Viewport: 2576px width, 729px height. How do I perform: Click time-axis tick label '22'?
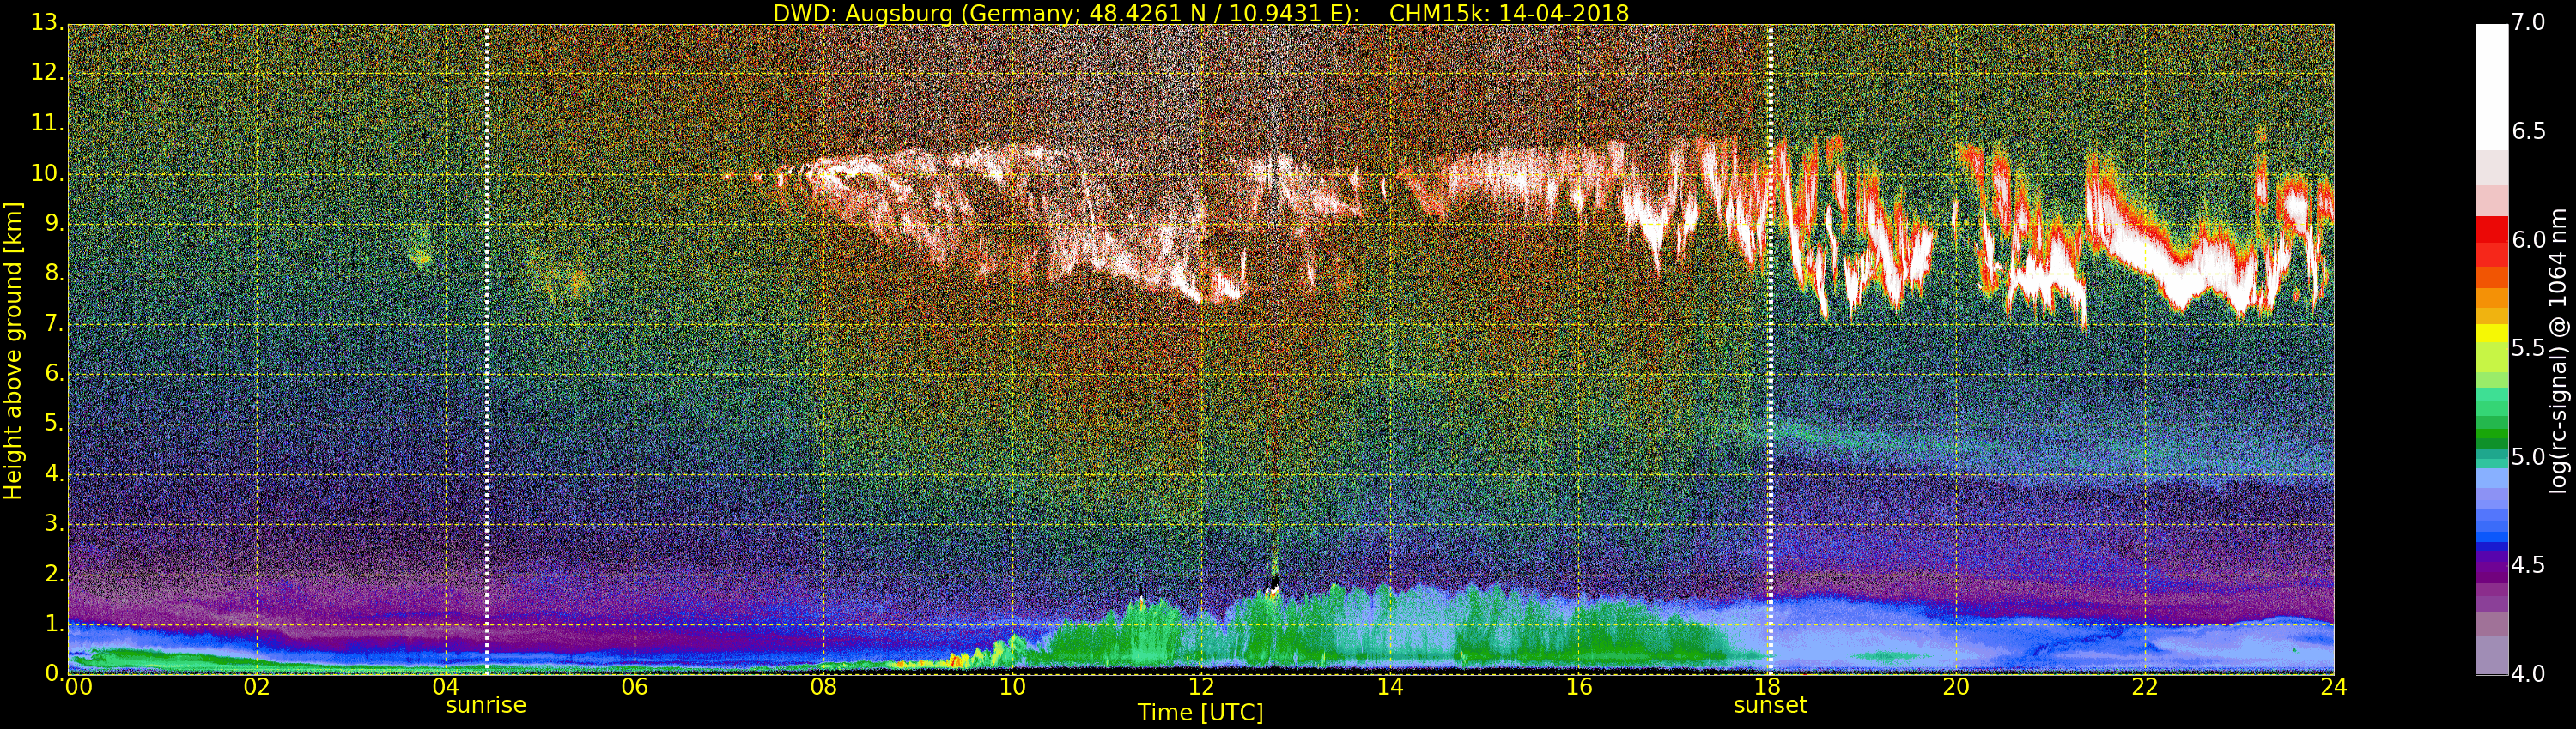click(2145, 686)
